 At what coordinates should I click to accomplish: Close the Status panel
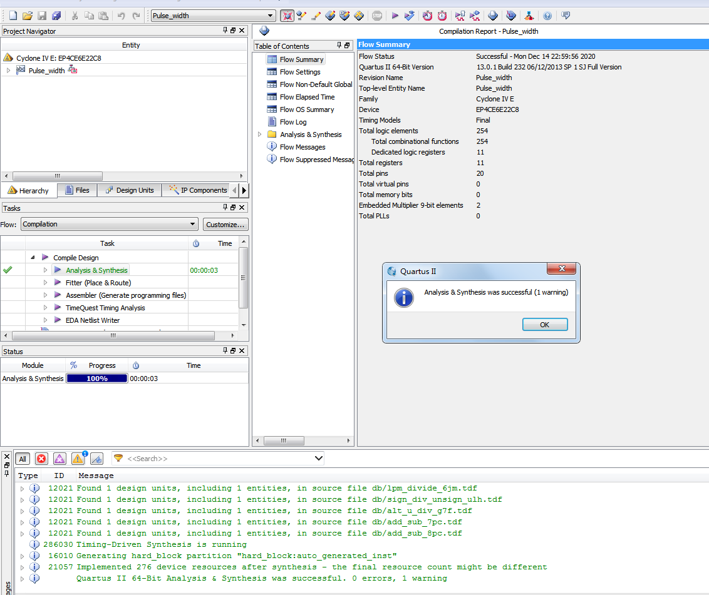(242, 350)
